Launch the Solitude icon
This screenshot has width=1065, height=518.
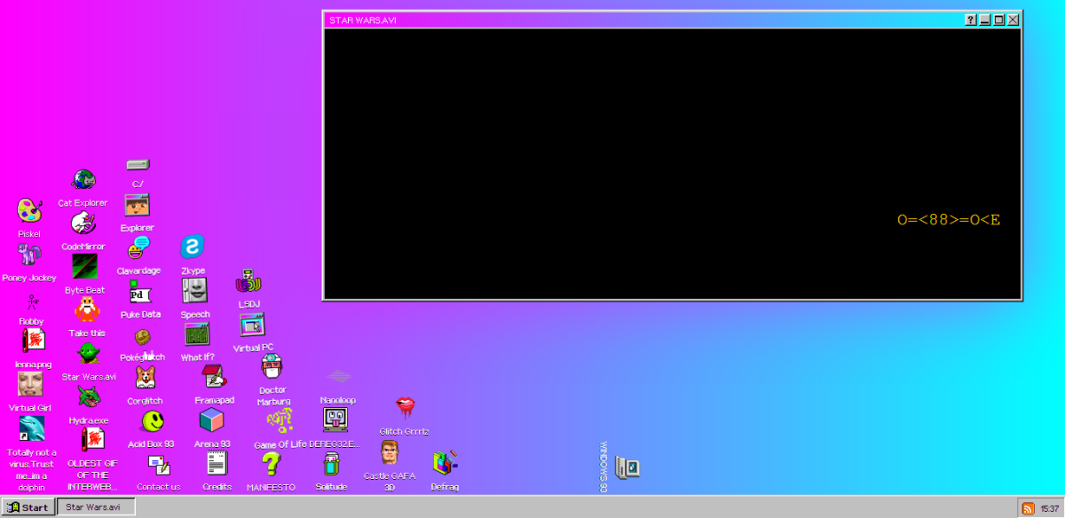point(331,464)
